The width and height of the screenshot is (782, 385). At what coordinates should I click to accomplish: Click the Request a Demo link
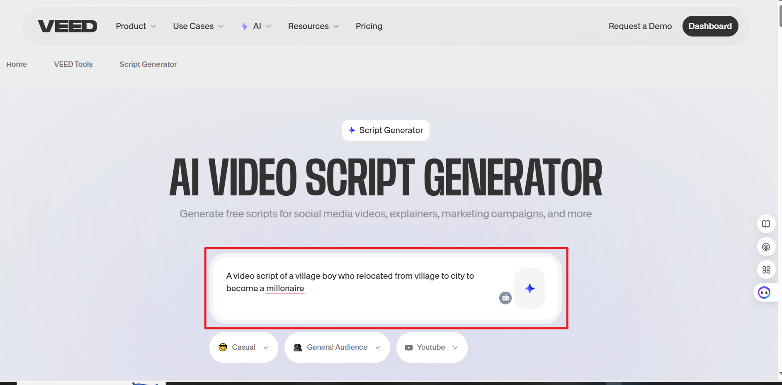(x=640, y=26)
